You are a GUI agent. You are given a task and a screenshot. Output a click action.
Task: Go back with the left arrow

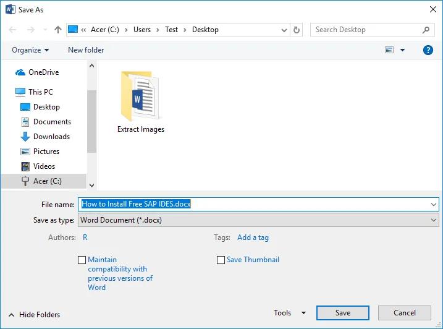click(x=13, y=30)
